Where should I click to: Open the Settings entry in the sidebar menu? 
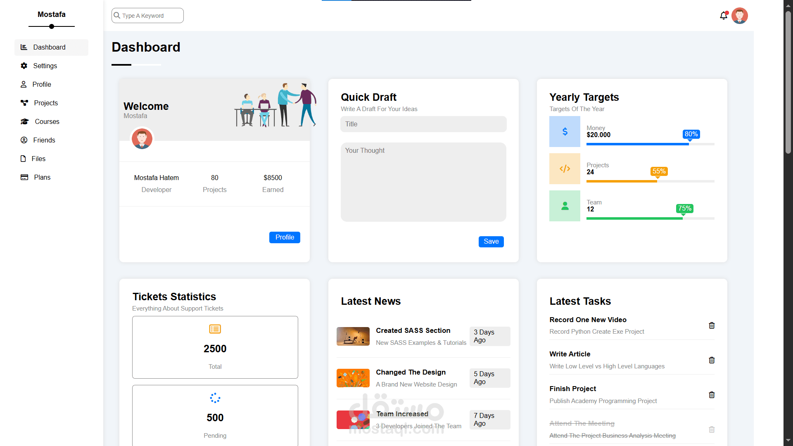click(x=45, y=66)
